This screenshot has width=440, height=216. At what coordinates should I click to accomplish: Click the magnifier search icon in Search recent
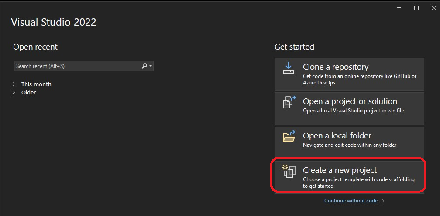pos(144,66)
